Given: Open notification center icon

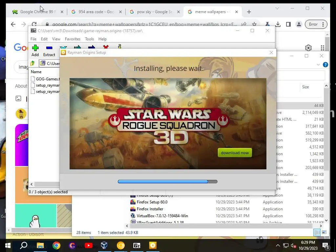Looking at the screenshot, I should pyautogui.click(x=326, y=245).
